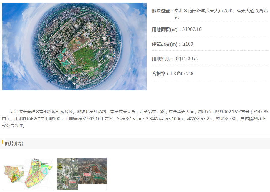Select the R2住宅用地 value in details list
Image resolution: width=270 pixels, height=192 pixels.
(x=186, y=59)
